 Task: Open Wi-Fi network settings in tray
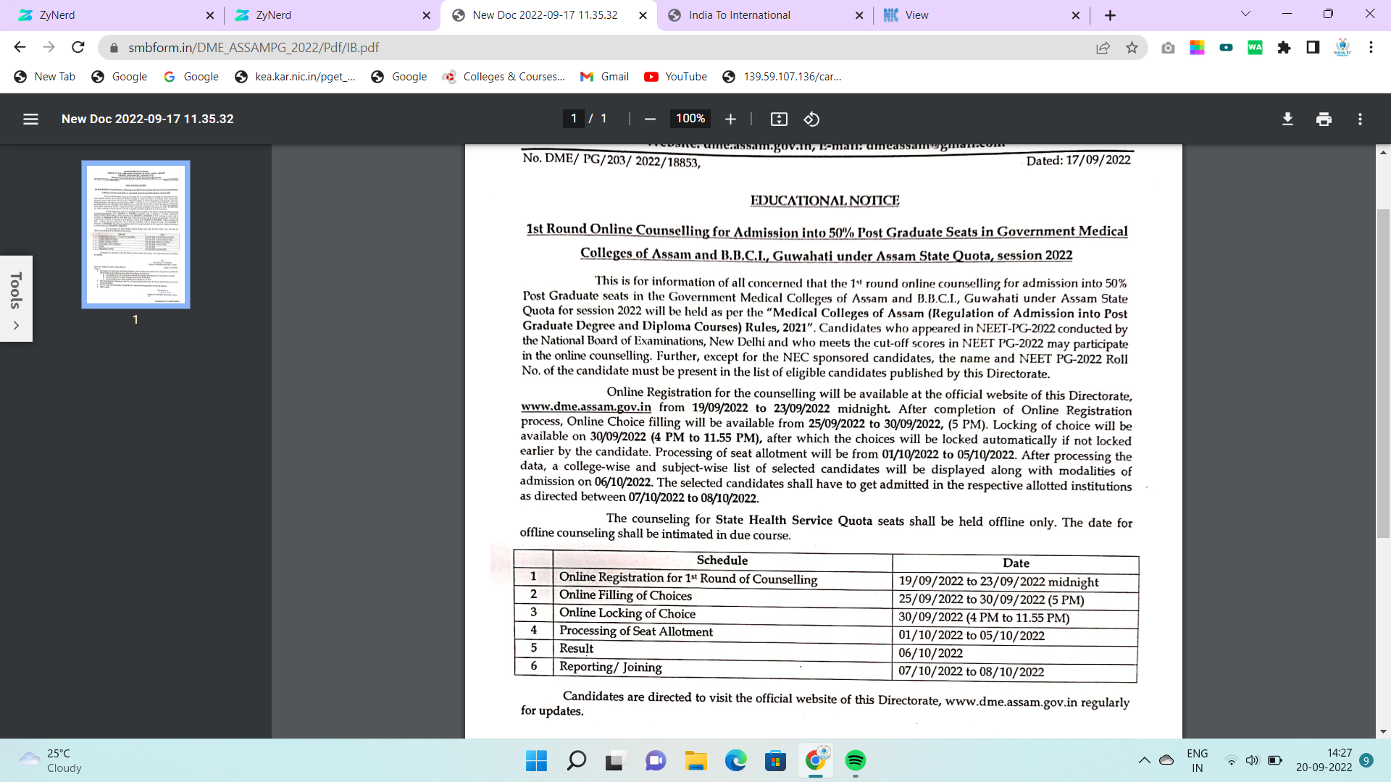click(x=1231, y=760)
